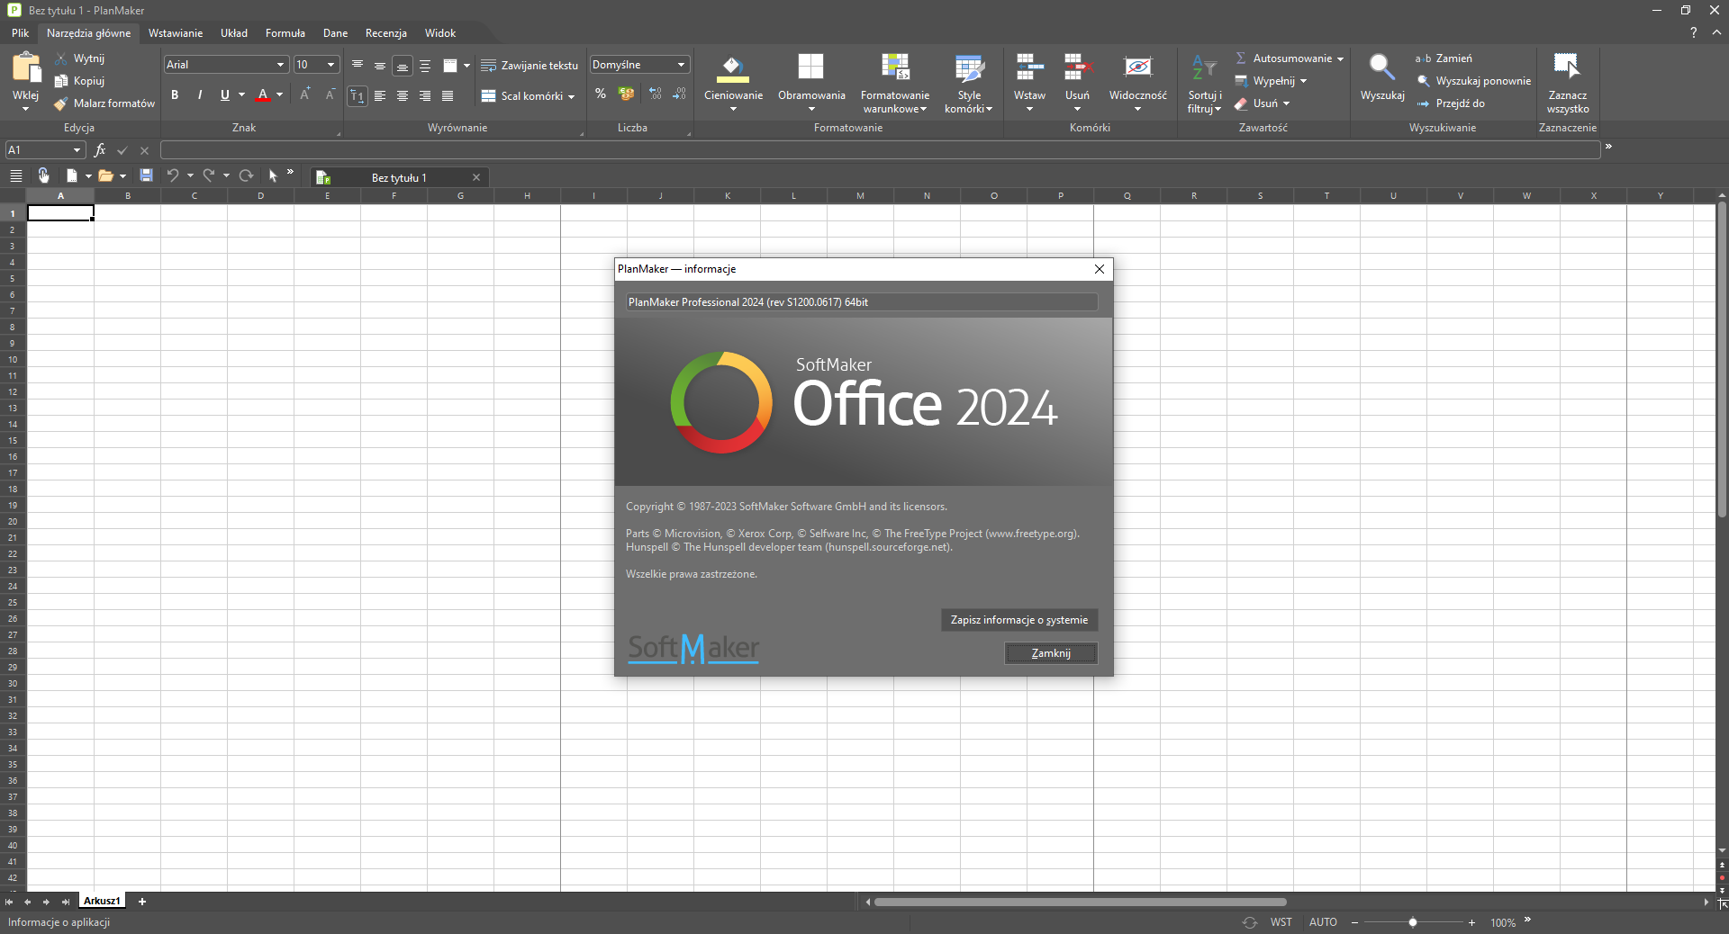Apply the red font color
The width and height of the screenshot is (1729, 934).
[263, 95]
